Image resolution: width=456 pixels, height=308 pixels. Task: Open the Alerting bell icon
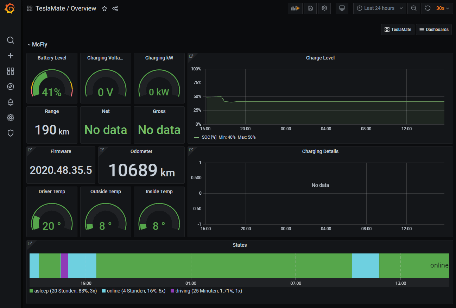pyautogui.click(x=10, y=102)
